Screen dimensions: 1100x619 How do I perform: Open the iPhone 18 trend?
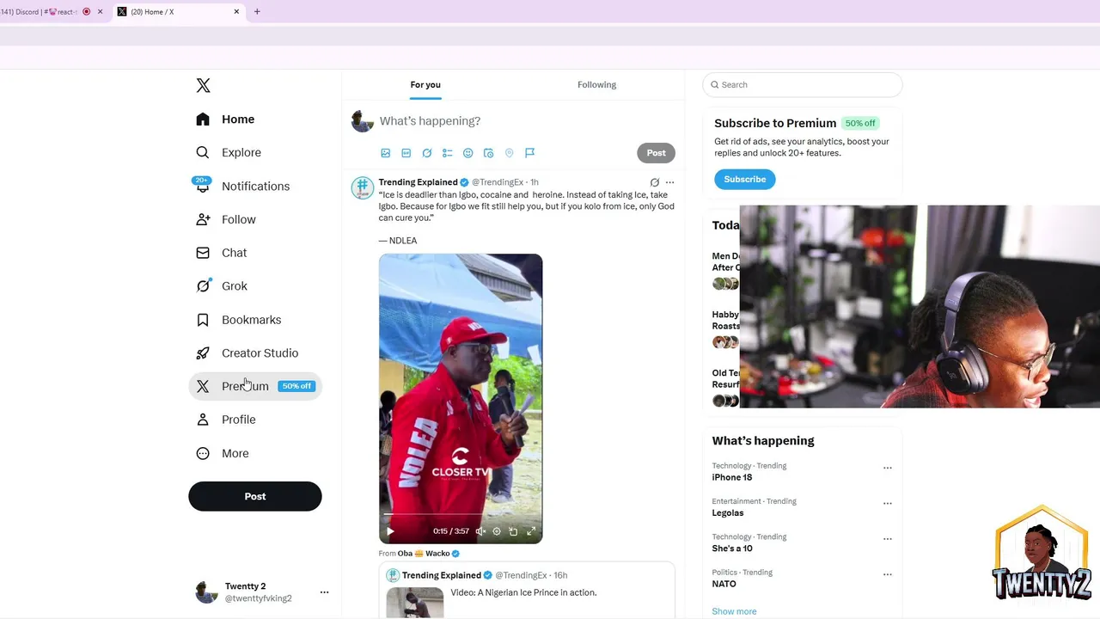tap(732, 477)
